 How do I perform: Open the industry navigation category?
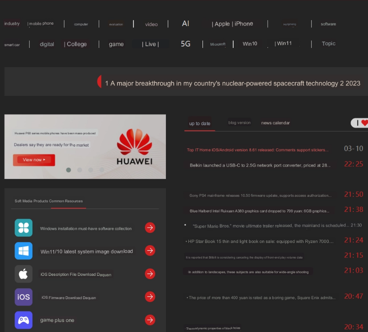(12, 23)
